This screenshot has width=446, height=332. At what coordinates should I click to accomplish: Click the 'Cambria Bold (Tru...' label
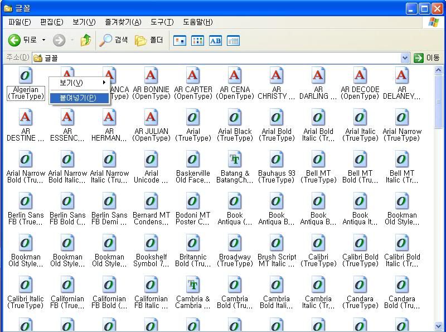(x=235, y=302)
